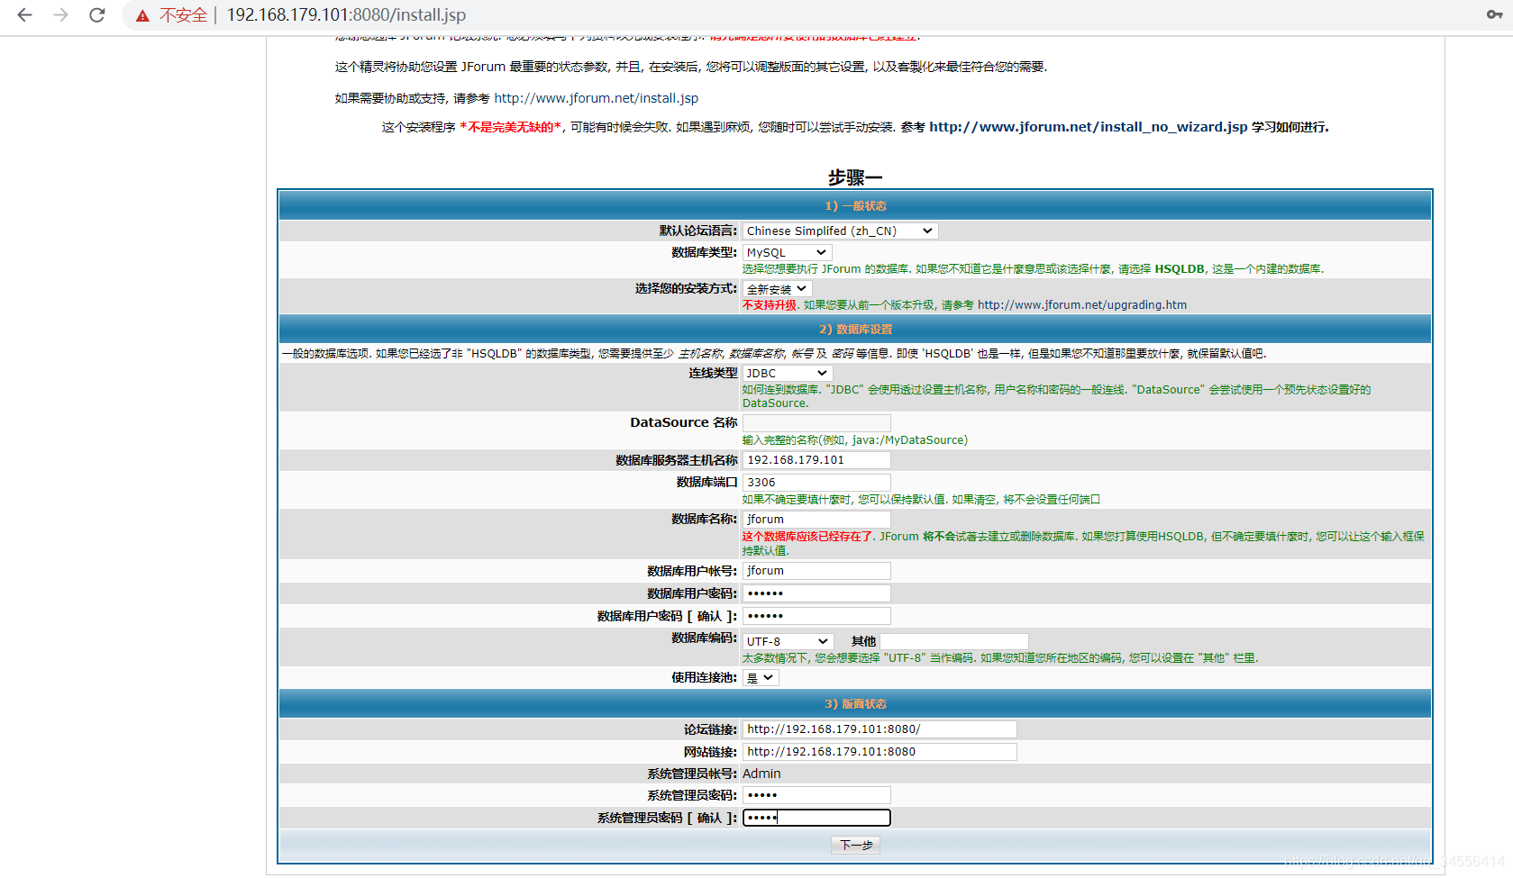Click the Admin account name text
This screenshot has height=878, width=1513.
(x=761, y=774)
